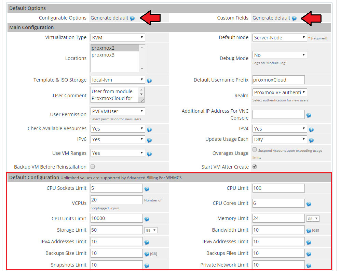Viewport: 341px width, 271px height.
Task: Toggle Start VM After Create checkbox
Action: point(255,167)
